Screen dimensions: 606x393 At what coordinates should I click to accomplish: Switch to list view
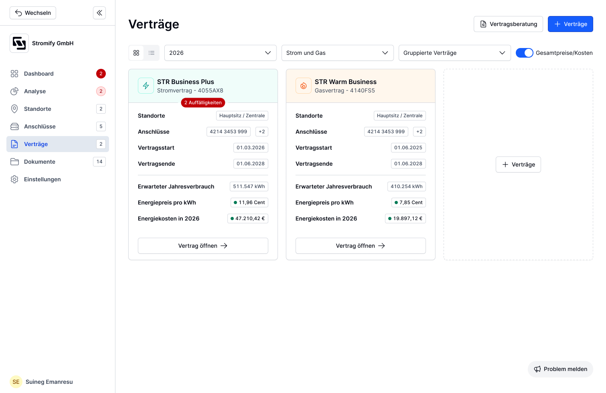(x=151, y=53)
